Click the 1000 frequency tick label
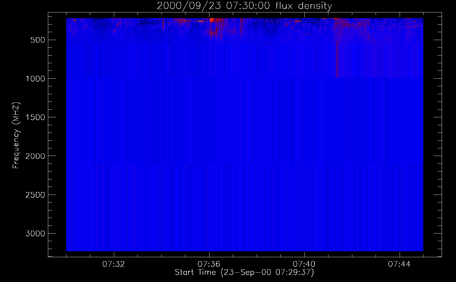 [x=35, y=79]
